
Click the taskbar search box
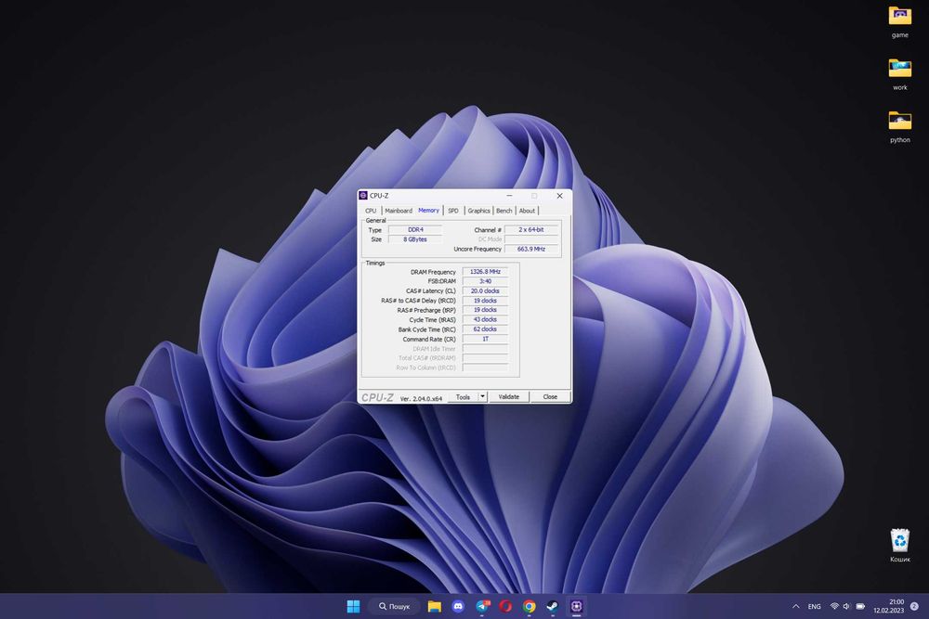tap(394, 606)
